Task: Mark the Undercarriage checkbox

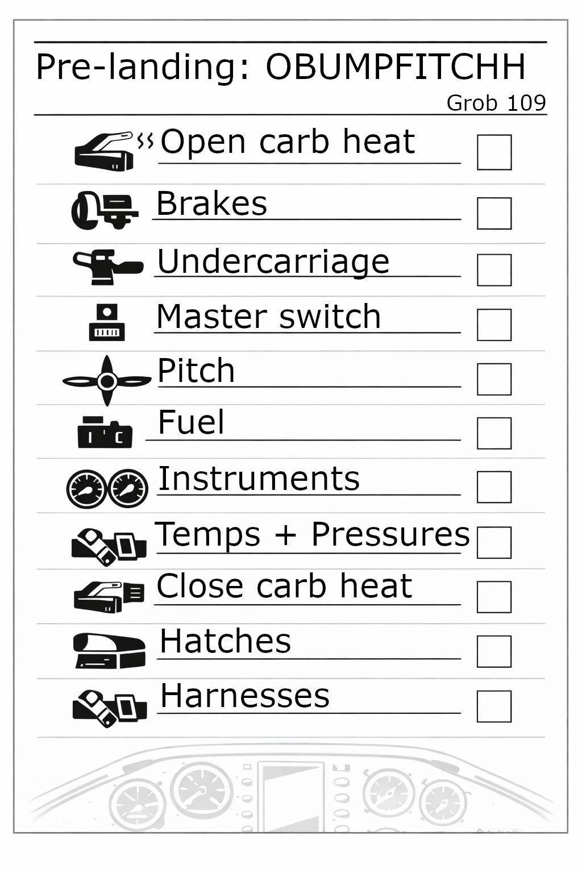Action: [494, 269]
